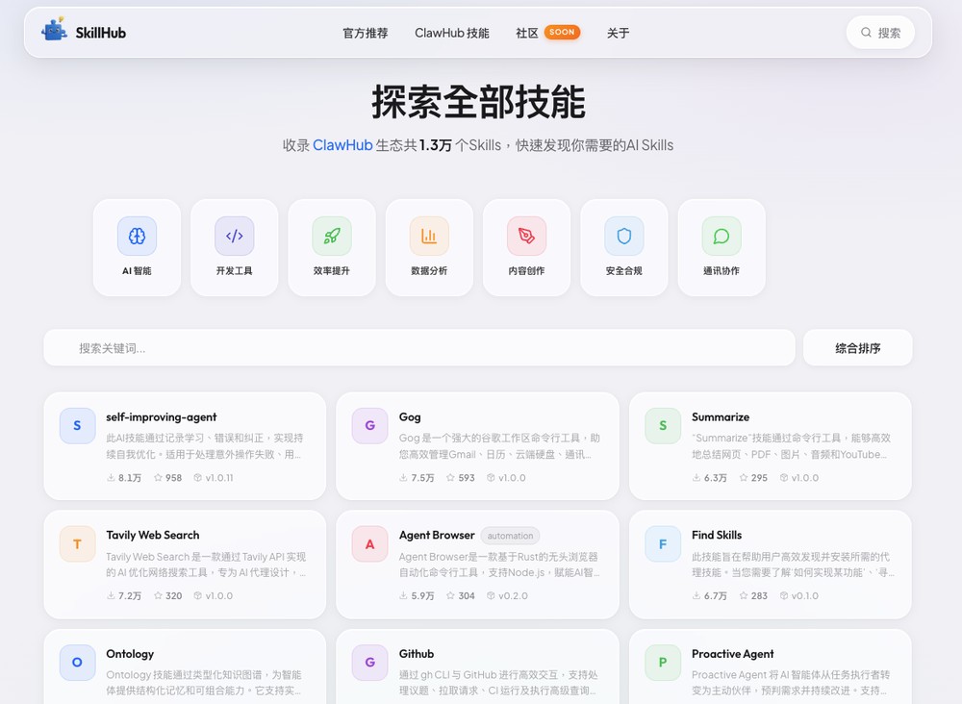Viewport: 962px width, 704px height.
Task: Switch to the ClawHub 技能 tab
Action: coord(452,32)
